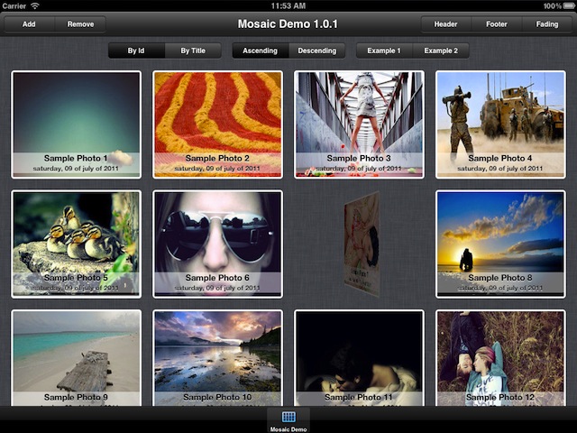Select Descending sort order

316,51
